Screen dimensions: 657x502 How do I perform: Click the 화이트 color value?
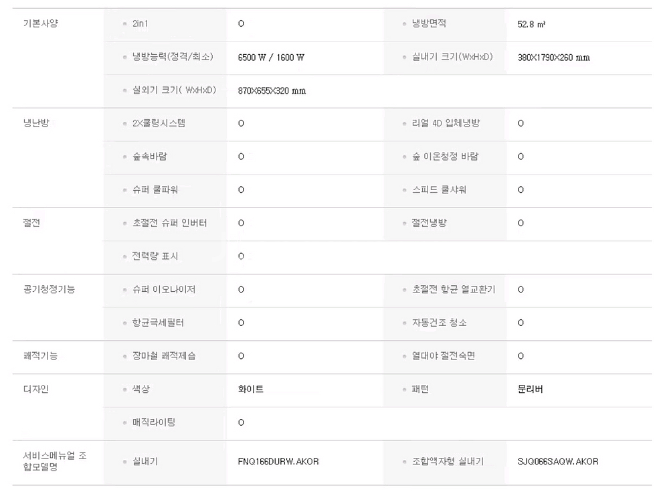(250, 389)
